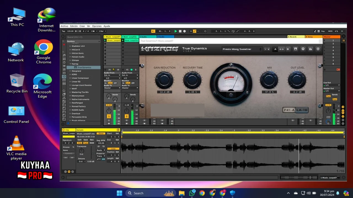Open the Opciones menu
Image resolution: width=353 pixels, height=198 pixels.
(97, 26)
